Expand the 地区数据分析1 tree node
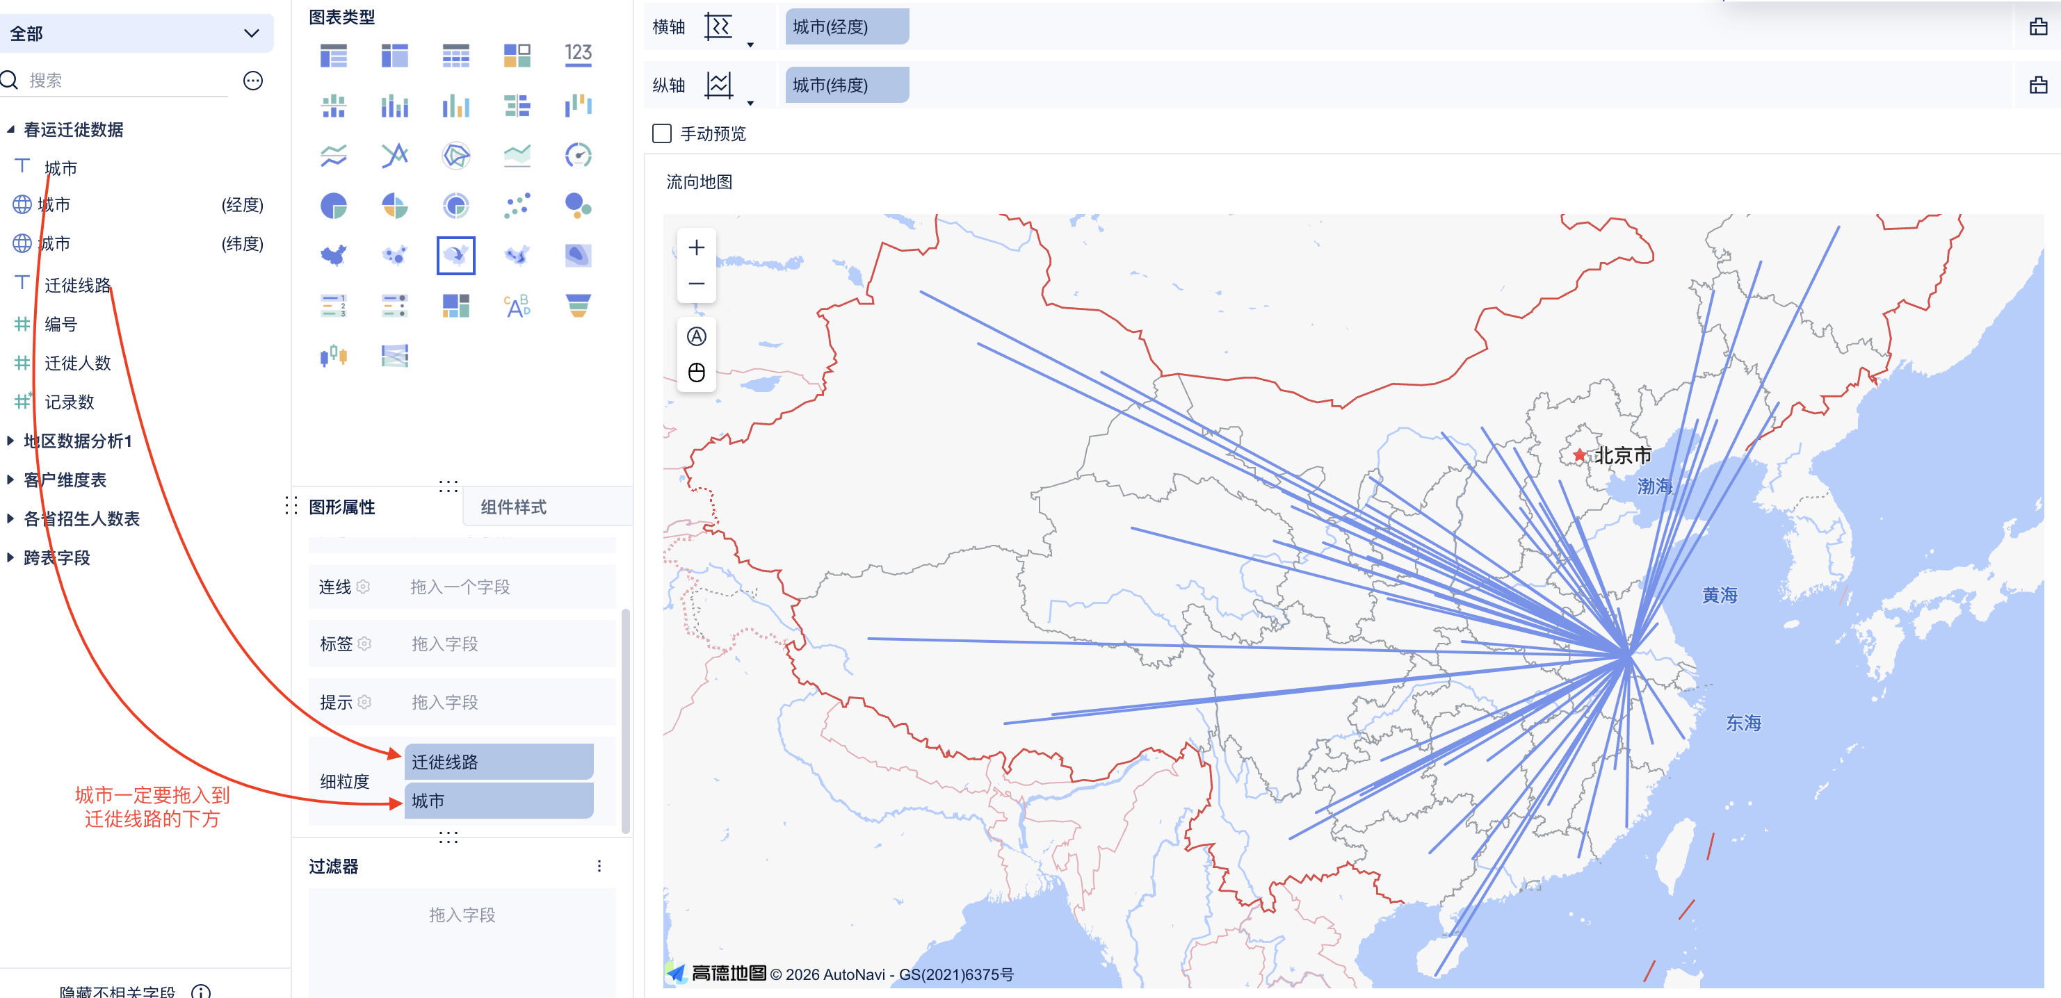Viewport: 2061px width, 998px height. point(10,441)
